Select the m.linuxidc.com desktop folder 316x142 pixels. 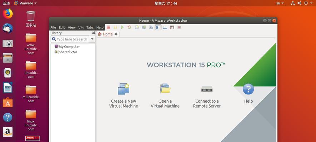31,94
